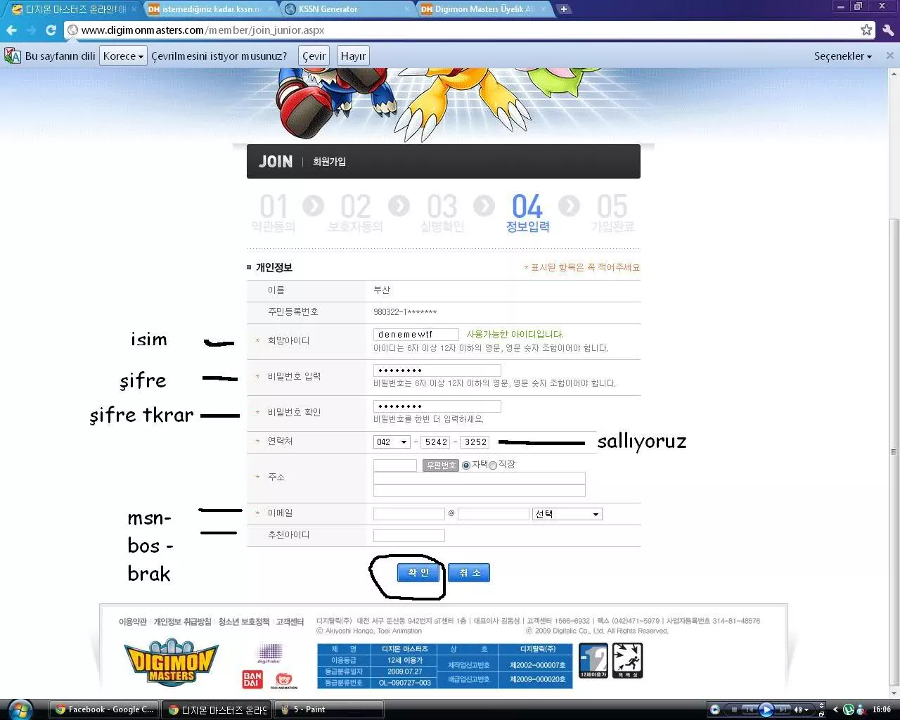Click the uTorrent tray icon
Image resolution: width=900 pixels, height=720 pixels.
tap(849, 709)
